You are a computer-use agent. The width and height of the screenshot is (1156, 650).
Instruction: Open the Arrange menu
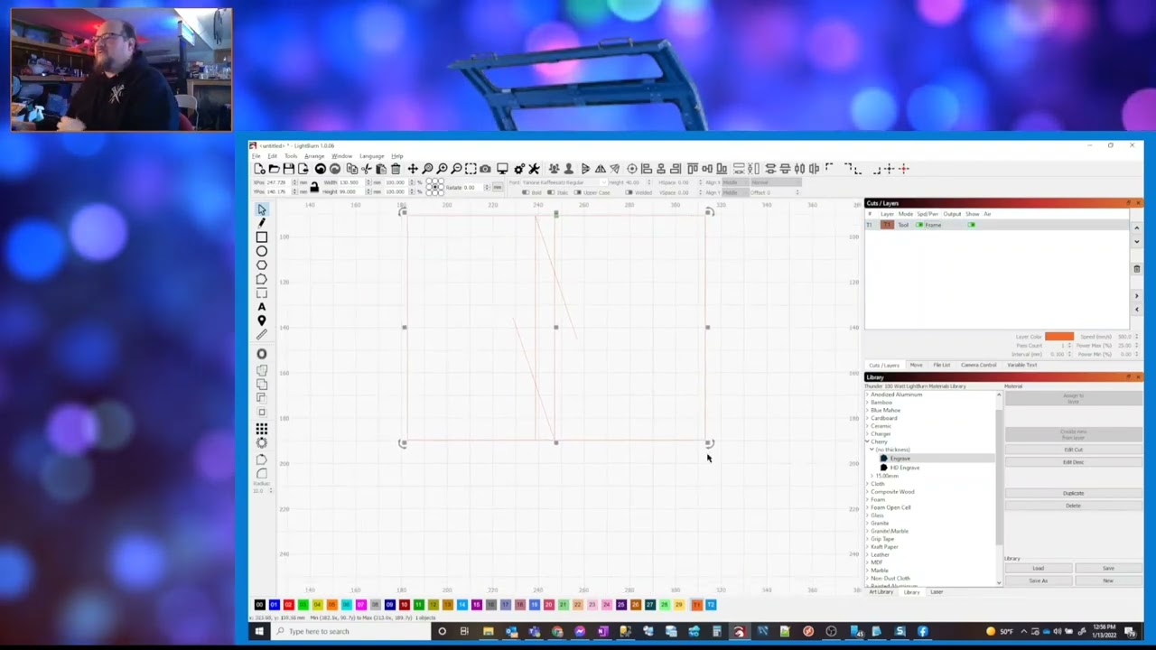pyautogui.click(x=314, y=156)
